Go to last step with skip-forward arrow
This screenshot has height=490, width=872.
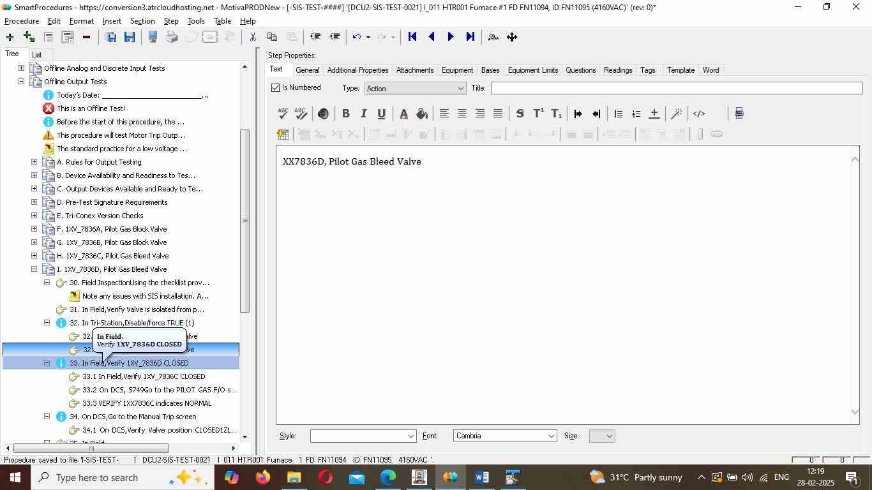470,37
